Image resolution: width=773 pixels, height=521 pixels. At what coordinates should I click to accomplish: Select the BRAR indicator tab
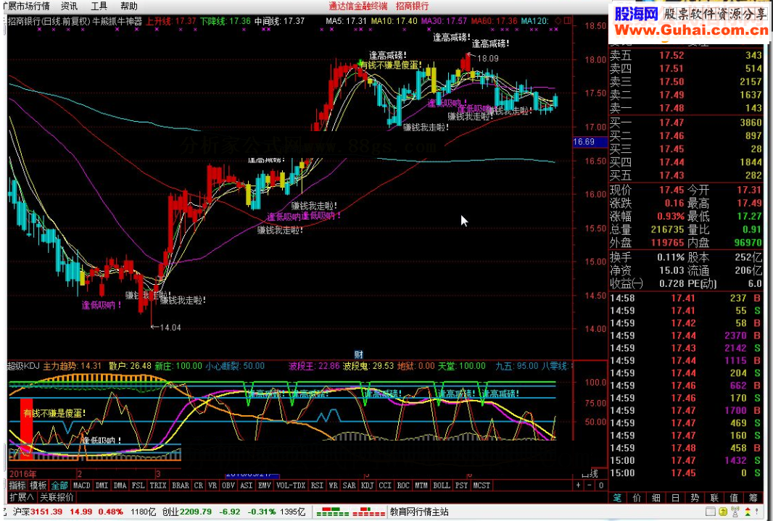181,485
